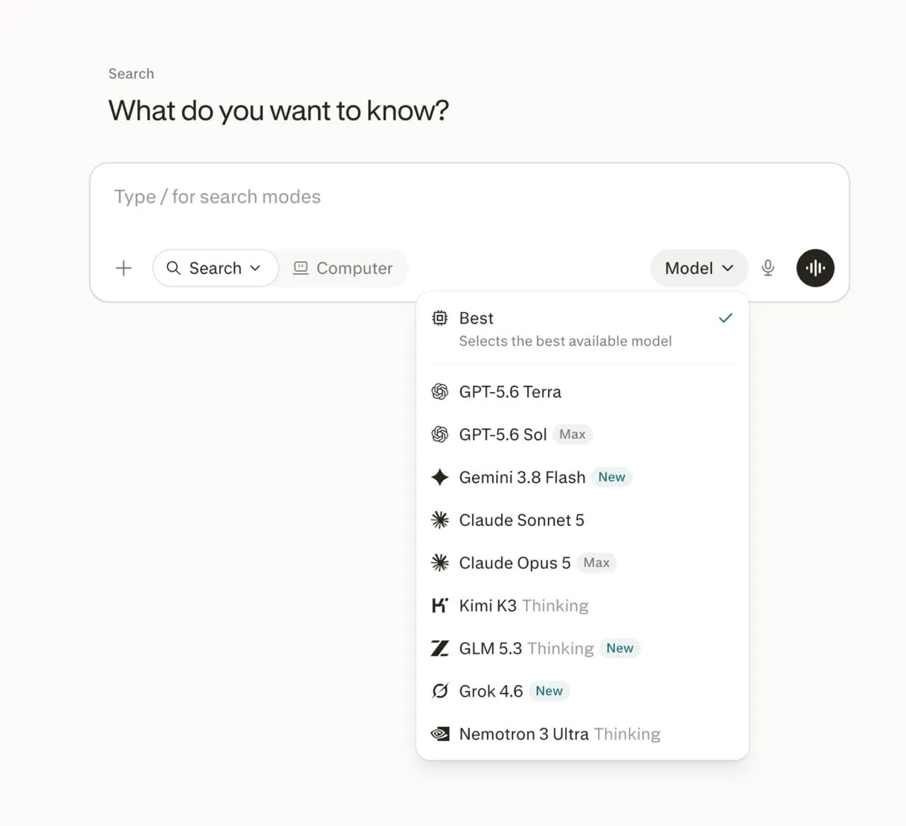Click the New badge on Gemini 3.8 Flash

pos(612,478)
